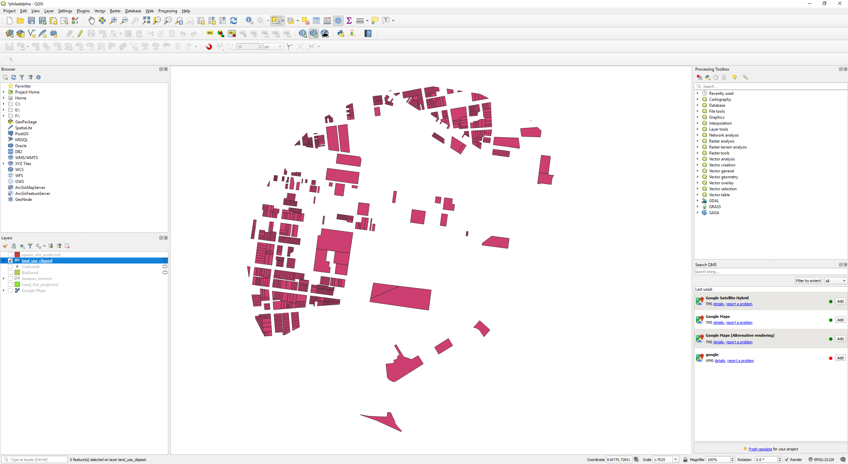Open the Processing menu
The height and width of the screenshot is (464, 848).
pyautogui.click(x=167, y=11)
